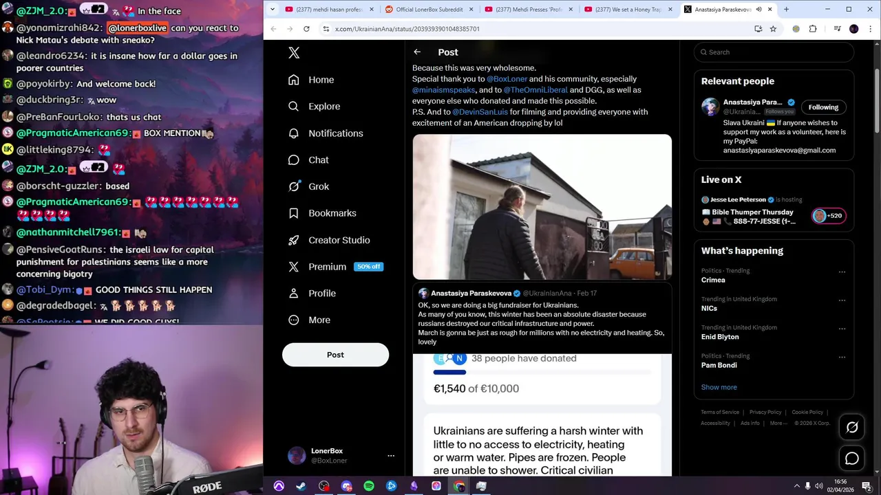Click the X search field
The width and height of the screenshot is (881, 495).
click(x=774, y=52)
